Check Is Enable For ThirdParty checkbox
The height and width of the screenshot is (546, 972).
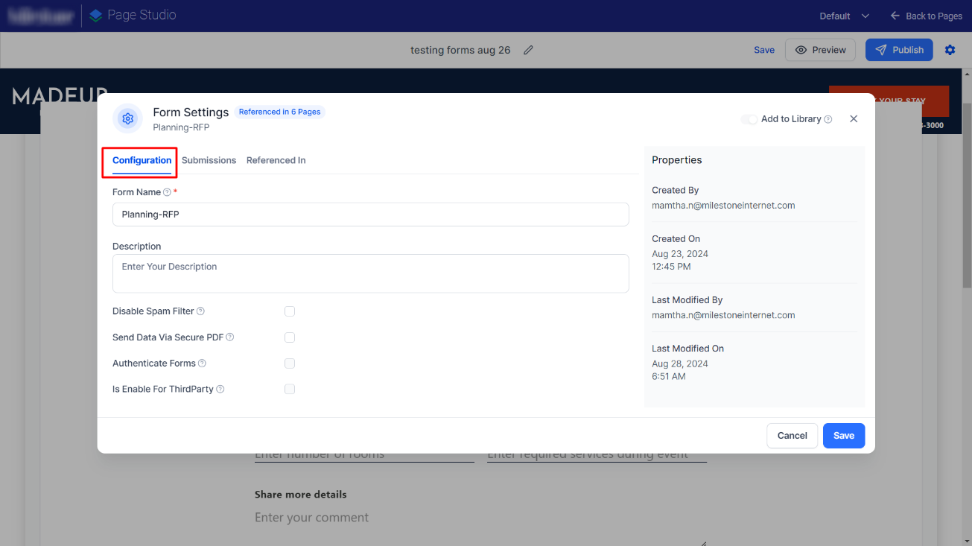[290, 389]
